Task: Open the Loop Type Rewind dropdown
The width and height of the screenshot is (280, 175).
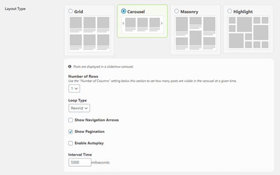Action: pyautogui.click(x=79, y=108)
